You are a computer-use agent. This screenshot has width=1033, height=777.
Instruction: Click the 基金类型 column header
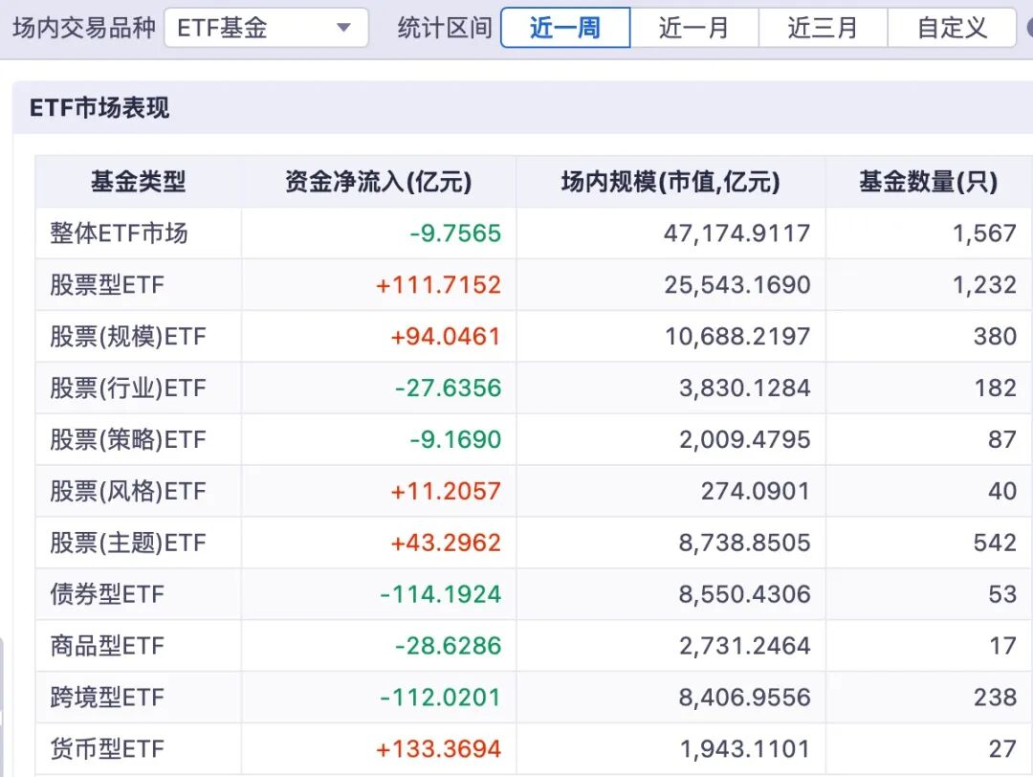point(139,181)
